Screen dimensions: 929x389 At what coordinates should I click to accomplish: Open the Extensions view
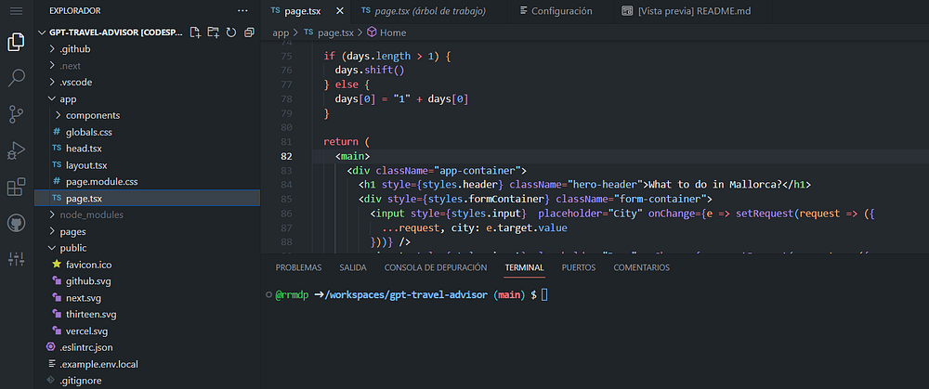click(x=16, y=187)
